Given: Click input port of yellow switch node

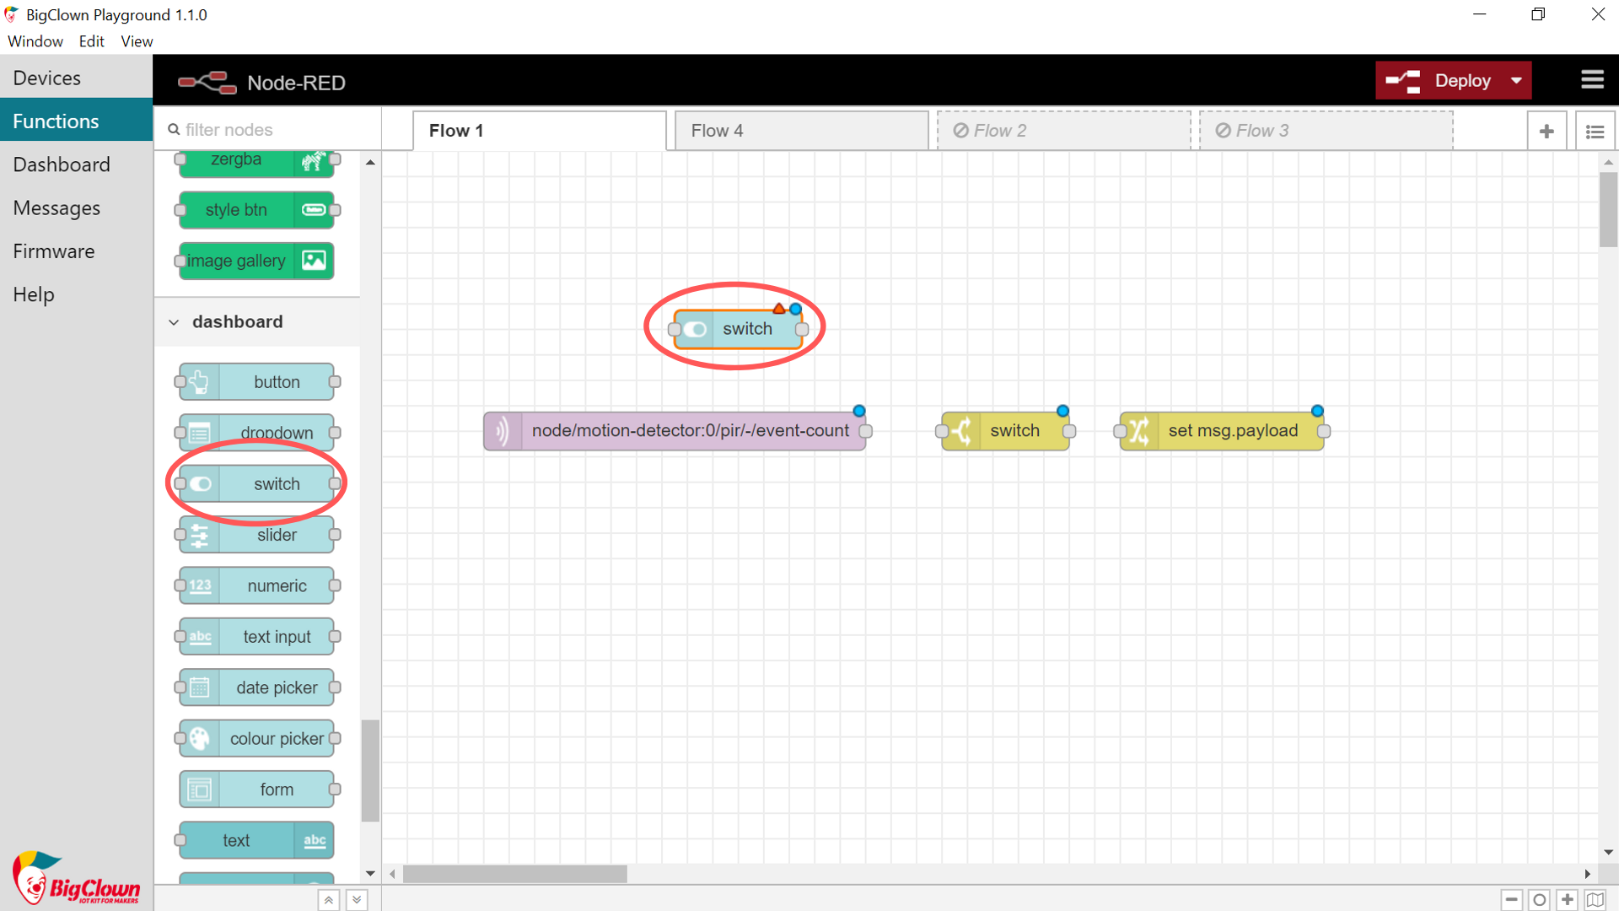Looking at the screenshot, I should 942,431.
